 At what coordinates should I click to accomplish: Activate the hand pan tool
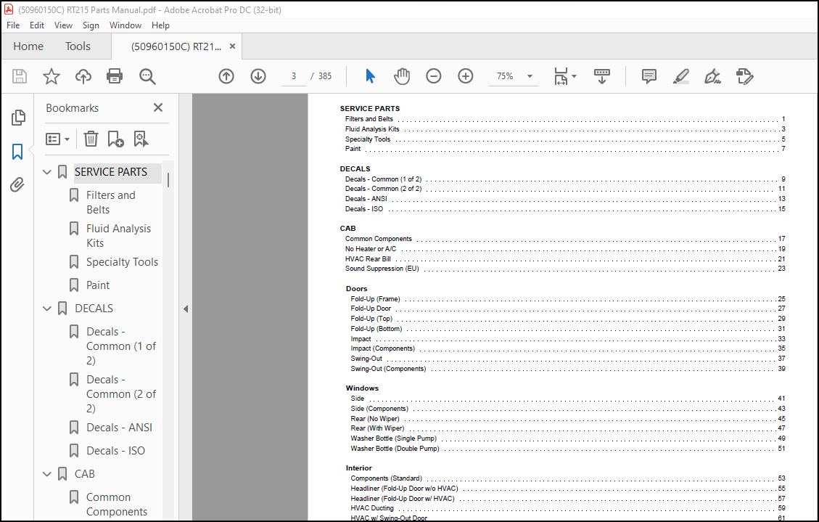coord(402,76)
